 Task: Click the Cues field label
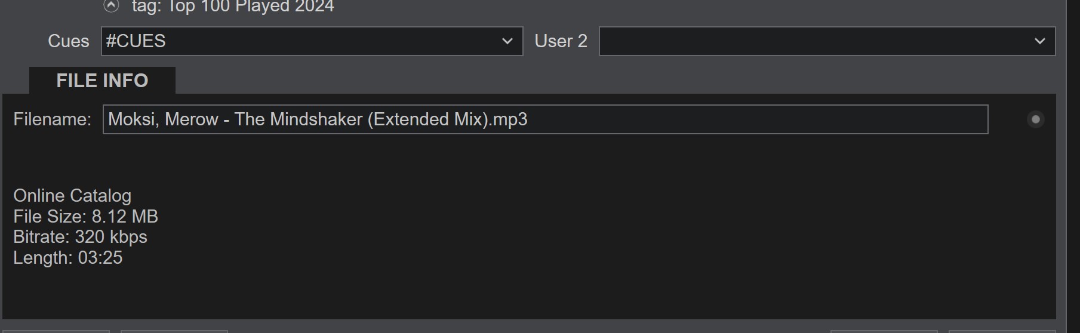tap(68, 41)
